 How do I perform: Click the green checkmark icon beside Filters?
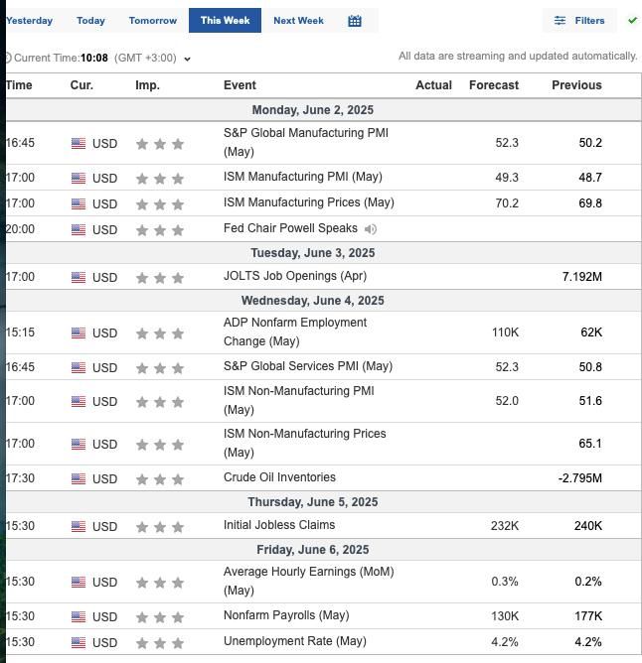[x=632, y=20]
